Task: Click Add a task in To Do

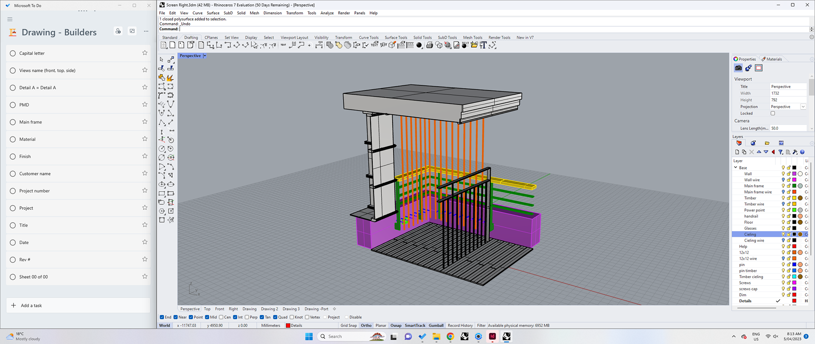Action: (79, 305)
